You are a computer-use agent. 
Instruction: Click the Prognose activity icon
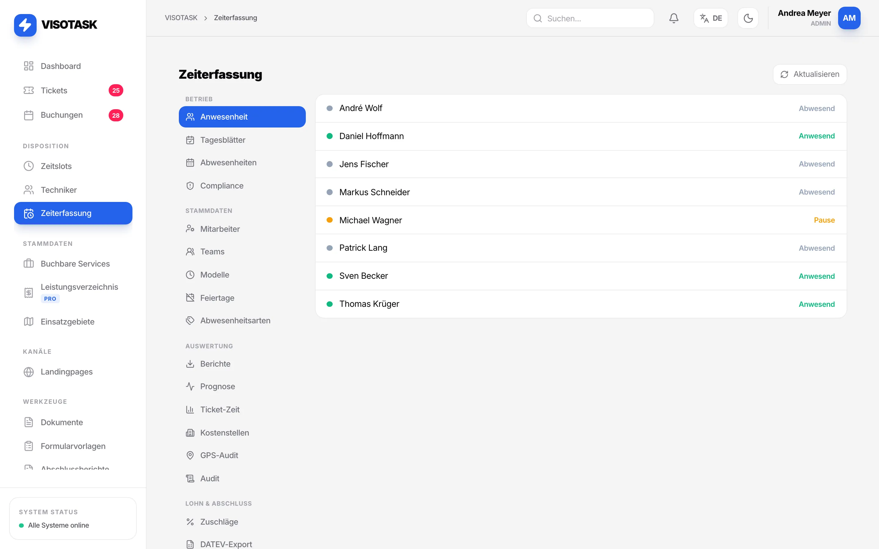click(190, 386)
